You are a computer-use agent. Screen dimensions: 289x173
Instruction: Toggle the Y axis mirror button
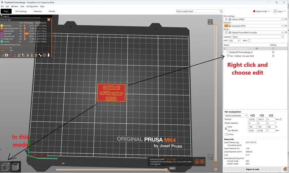(263, 115)
